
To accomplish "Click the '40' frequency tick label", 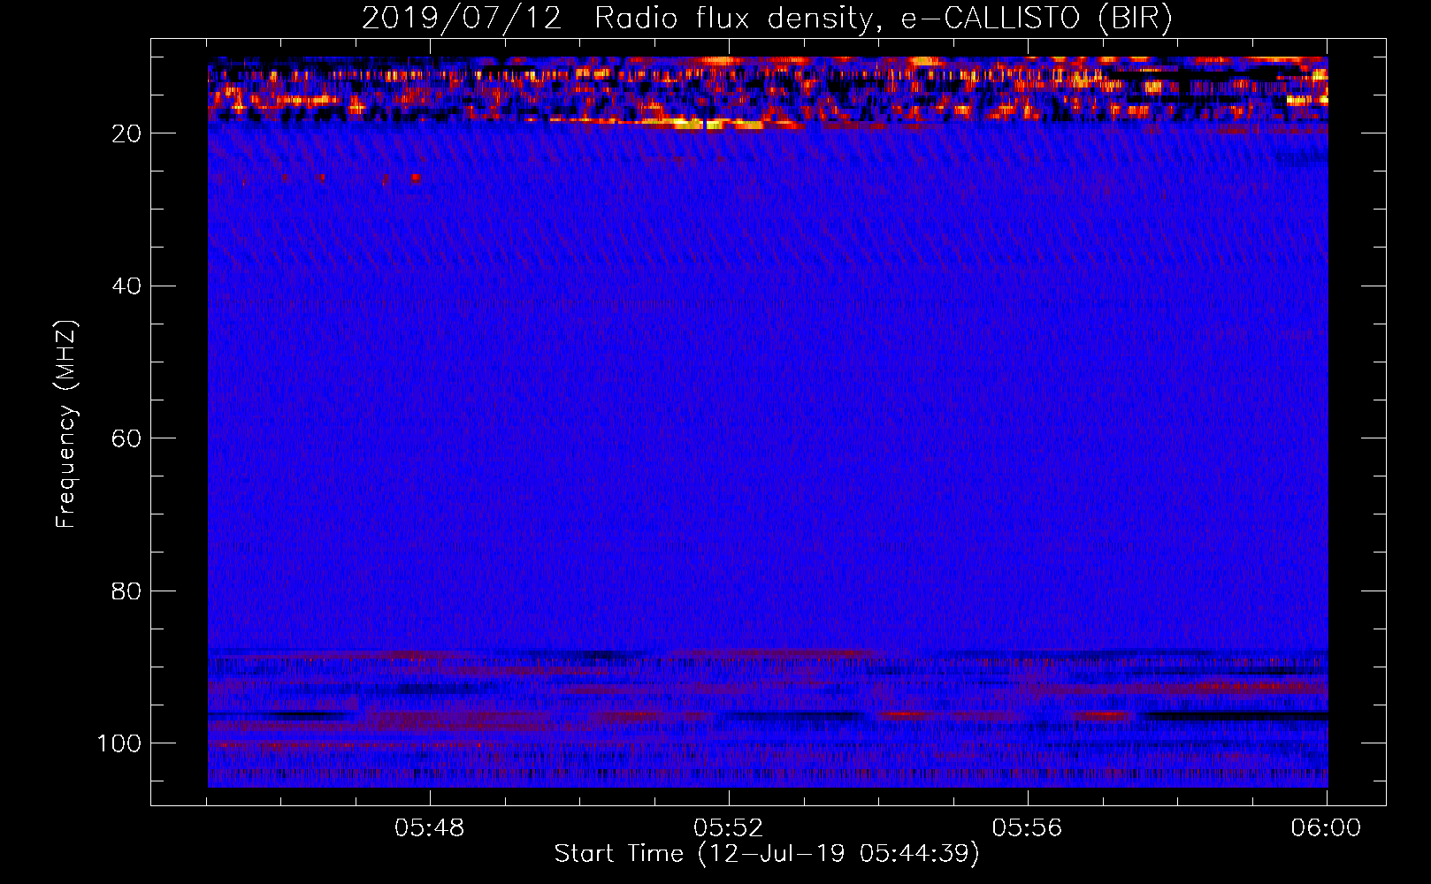I will tap(127, 286).
